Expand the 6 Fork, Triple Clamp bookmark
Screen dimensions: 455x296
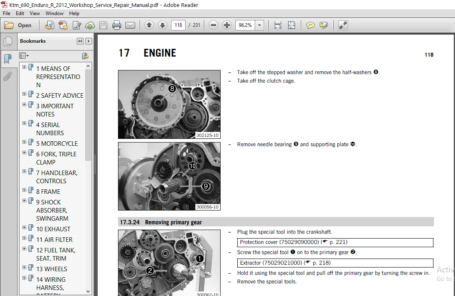pos(24,153)
